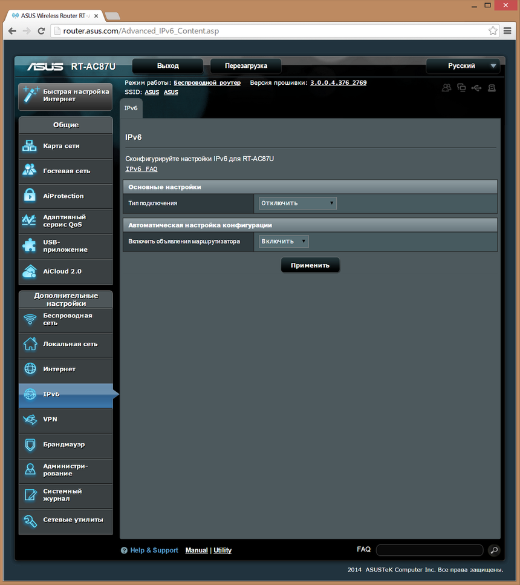
Task: Open the USB-приложение section
Action: coord(65,246)
